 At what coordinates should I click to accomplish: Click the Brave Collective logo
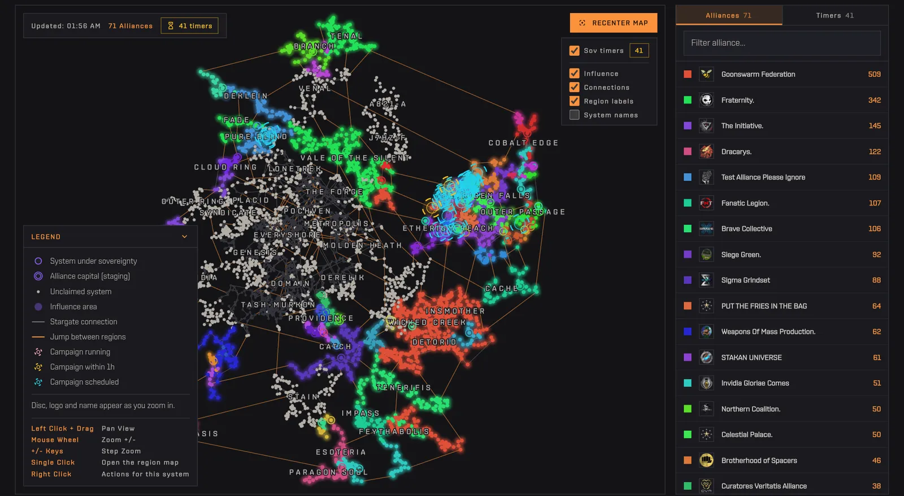[706, 229]
